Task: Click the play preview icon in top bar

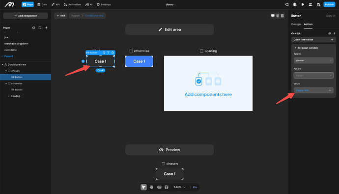Action: click(x=303, y=4)
